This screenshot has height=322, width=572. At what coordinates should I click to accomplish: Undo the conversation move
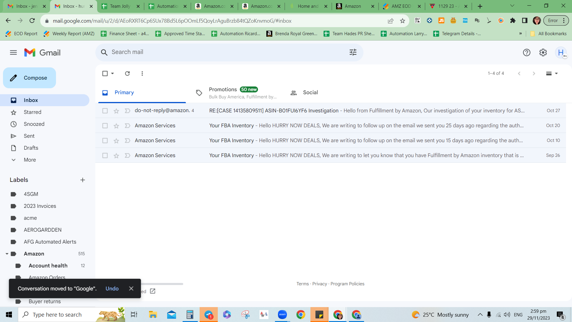pos(112,289)
